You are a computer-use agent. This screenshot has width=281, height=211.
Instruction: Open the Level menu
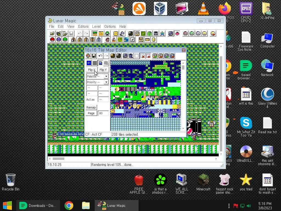[96, 27]
